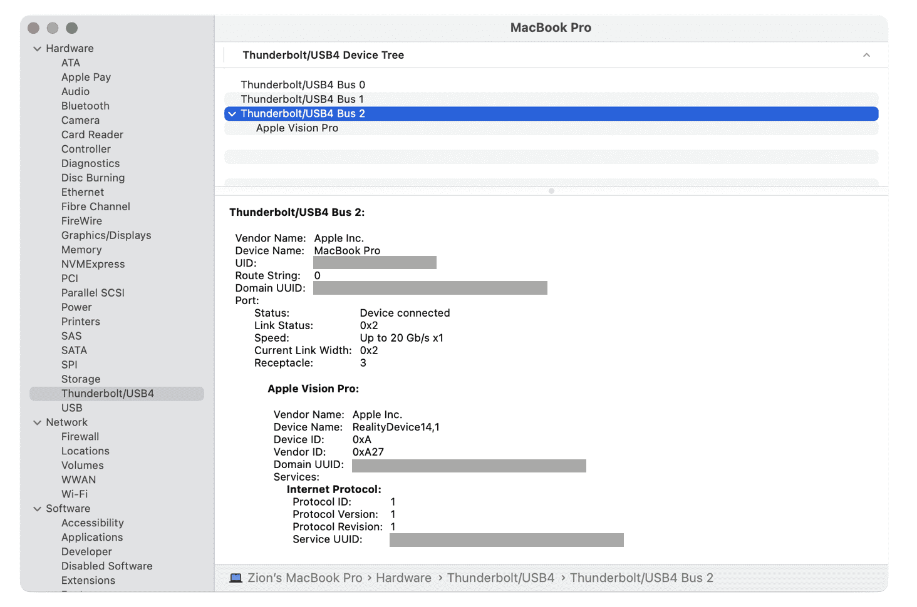The image size is (917, 607).
Task: Select Thunderbolt/USB4 Bus 1 row
Action: [302, 99]
